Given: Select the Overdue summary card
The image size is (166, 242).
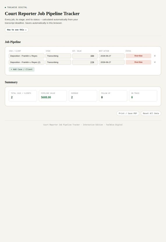Looking at the screenshot, I should coord(83,96).
